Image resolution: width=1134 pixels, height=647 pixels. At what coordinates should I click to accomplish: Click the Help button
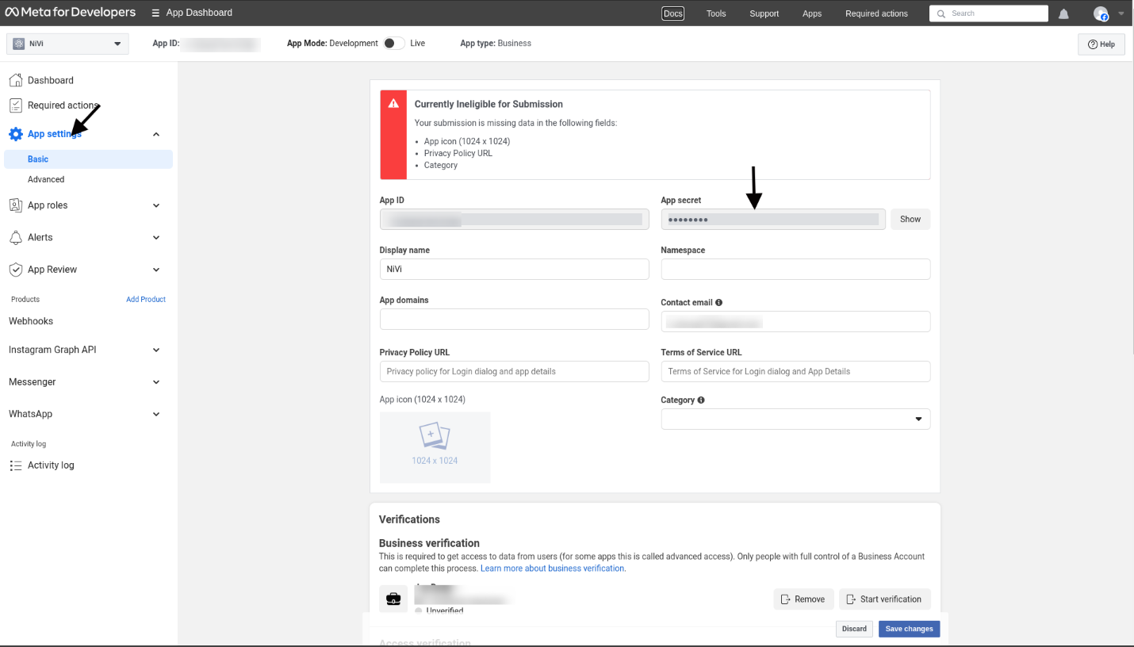[x=1101, y=44]
